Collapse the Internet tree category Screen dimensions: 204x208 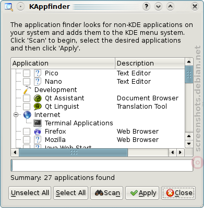pyautogui.click(x=16, y=115)
